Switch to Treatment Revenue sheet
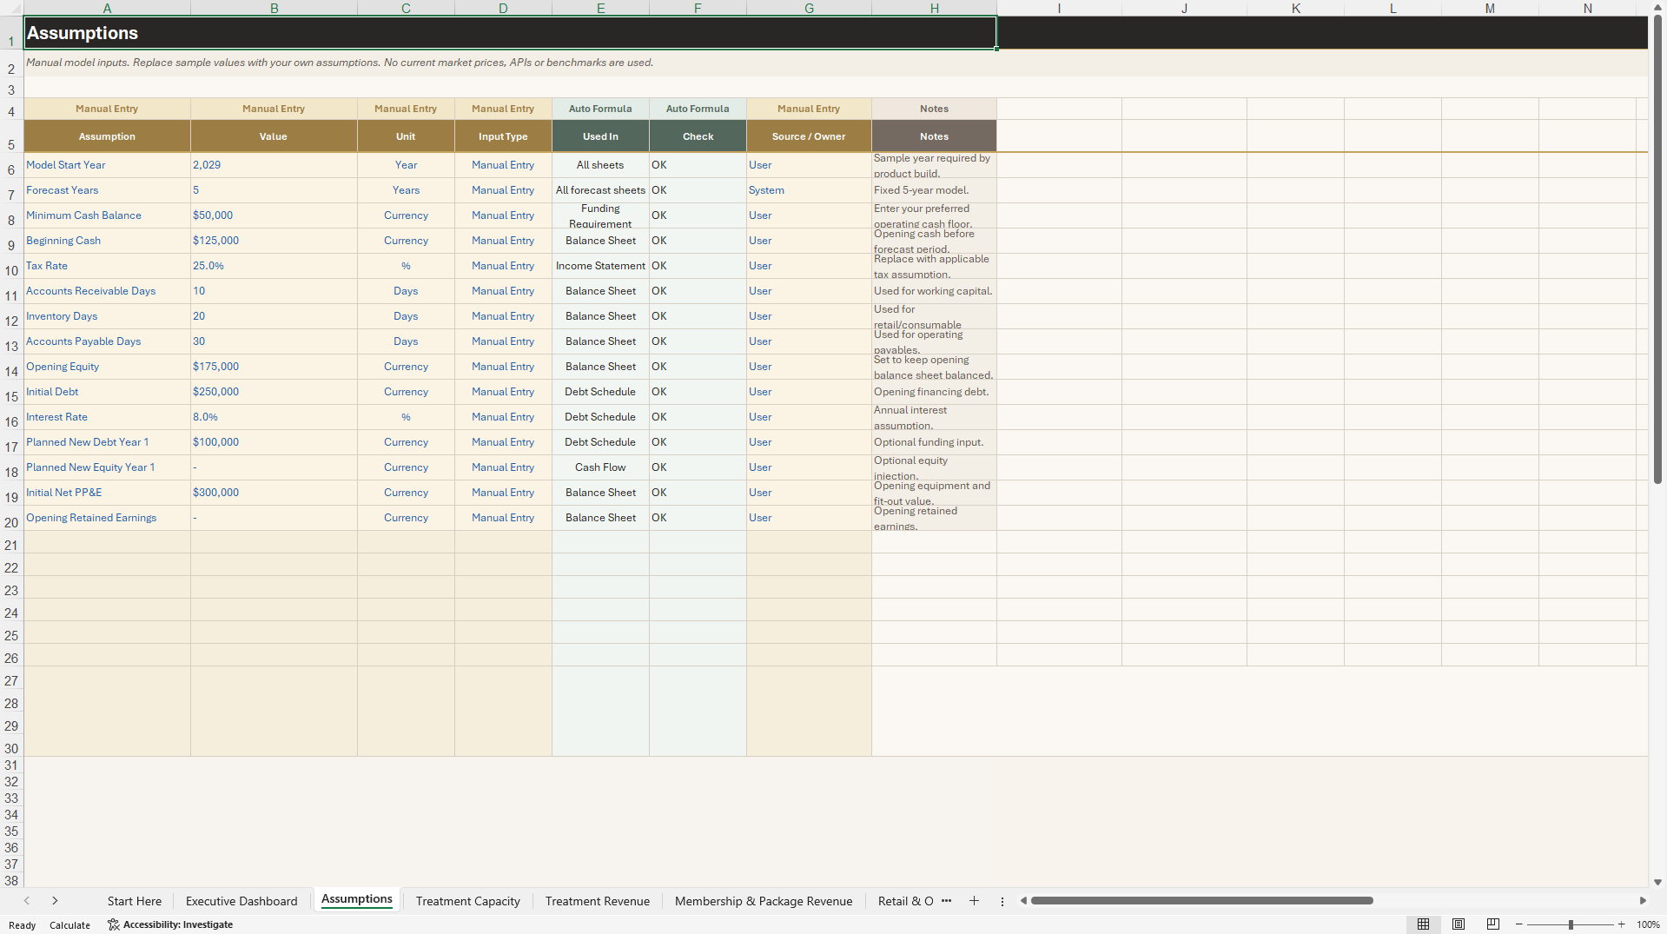Viewport: 1667px width, 934px height. click(x=597, y=901)
